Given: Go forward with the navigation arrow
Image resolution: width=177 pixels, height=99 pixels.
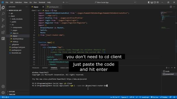Looking at the screenshot, I should 67,2.
